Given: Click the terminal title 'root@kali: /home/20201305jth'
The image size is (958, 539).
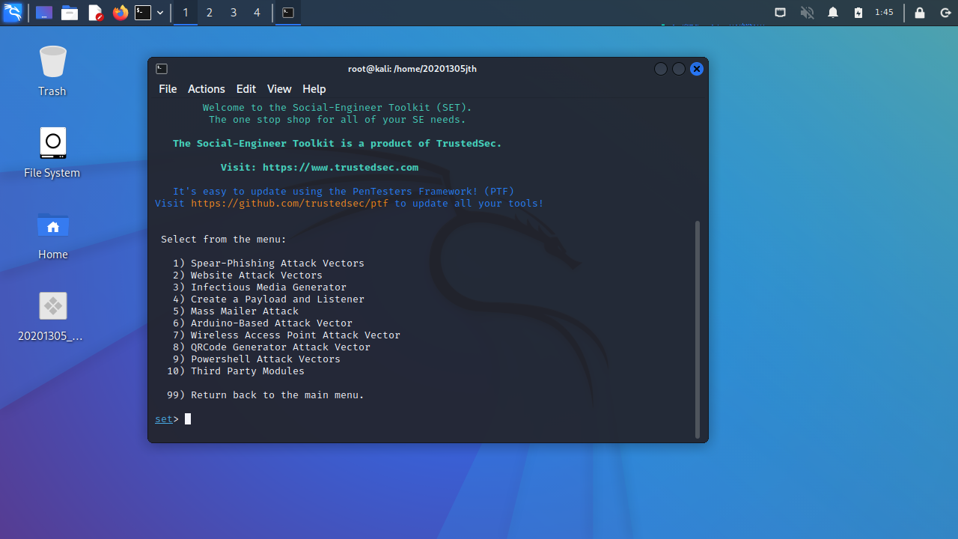Looking at the screenshot, I should coord(412,69).
